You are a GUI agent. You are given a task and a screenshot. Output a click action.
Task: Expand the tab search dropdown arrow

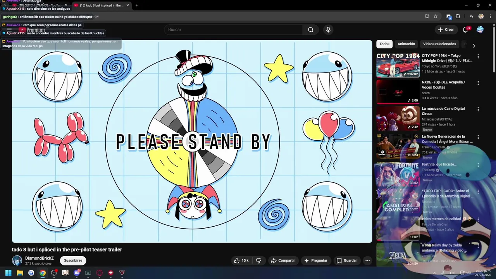coord(5,5)
